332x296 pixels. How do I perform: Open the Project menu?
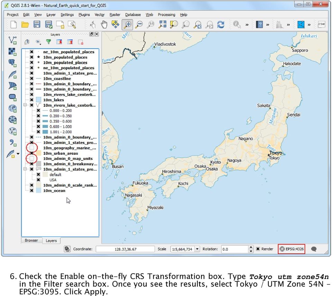click(12, 15)
